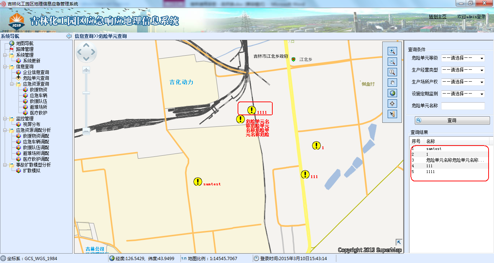This screenshot has height=263, width=494.
Task: Click the zoom slider minus button
Action: (x=86, y=132)
